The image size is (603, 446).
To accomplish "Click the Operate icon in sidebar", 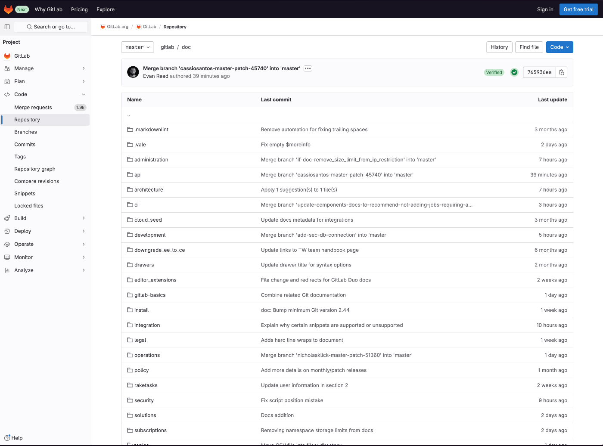I will (x=7, y=244).
